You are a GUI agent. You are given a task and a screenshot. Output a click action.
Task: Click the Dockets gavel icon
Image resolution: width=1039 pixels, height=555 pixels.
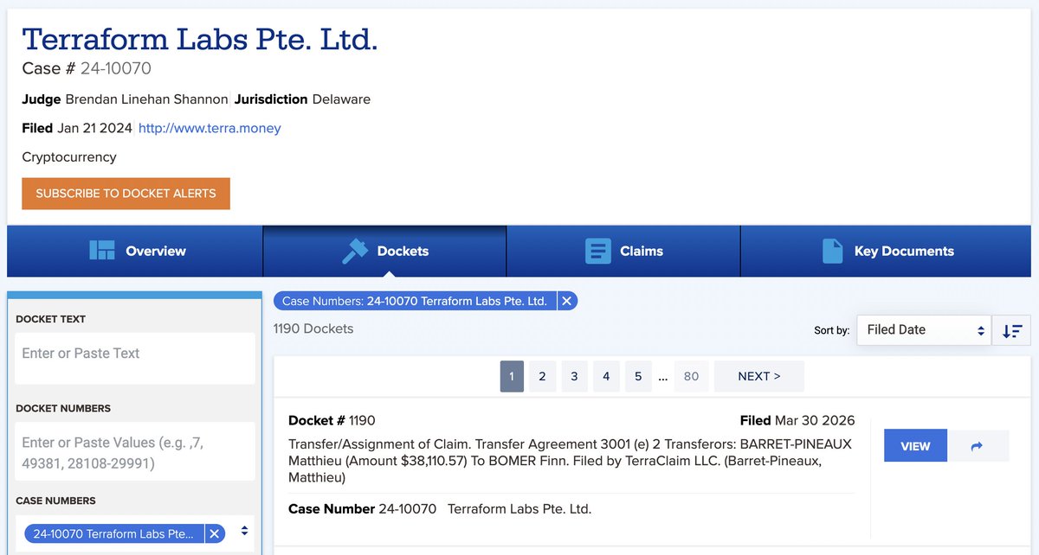(x=354, y=251)
